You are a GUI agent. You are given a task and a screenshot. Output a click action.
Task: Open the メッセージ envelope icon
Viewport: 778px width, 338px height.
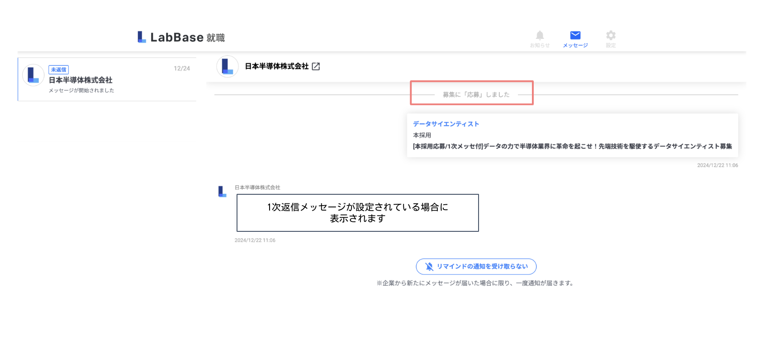575,35
